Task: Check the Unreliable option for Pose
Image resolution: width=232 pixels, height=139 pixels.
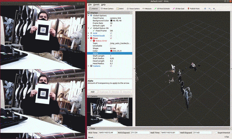Action: point(111,46)
